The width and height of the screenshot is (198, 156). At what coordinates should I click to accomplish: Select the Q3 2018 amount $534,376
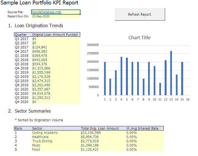[40, 64]
